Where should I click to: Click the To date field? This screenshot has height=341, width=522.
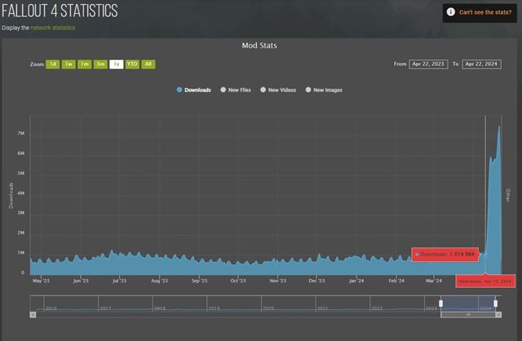(481, 63)
